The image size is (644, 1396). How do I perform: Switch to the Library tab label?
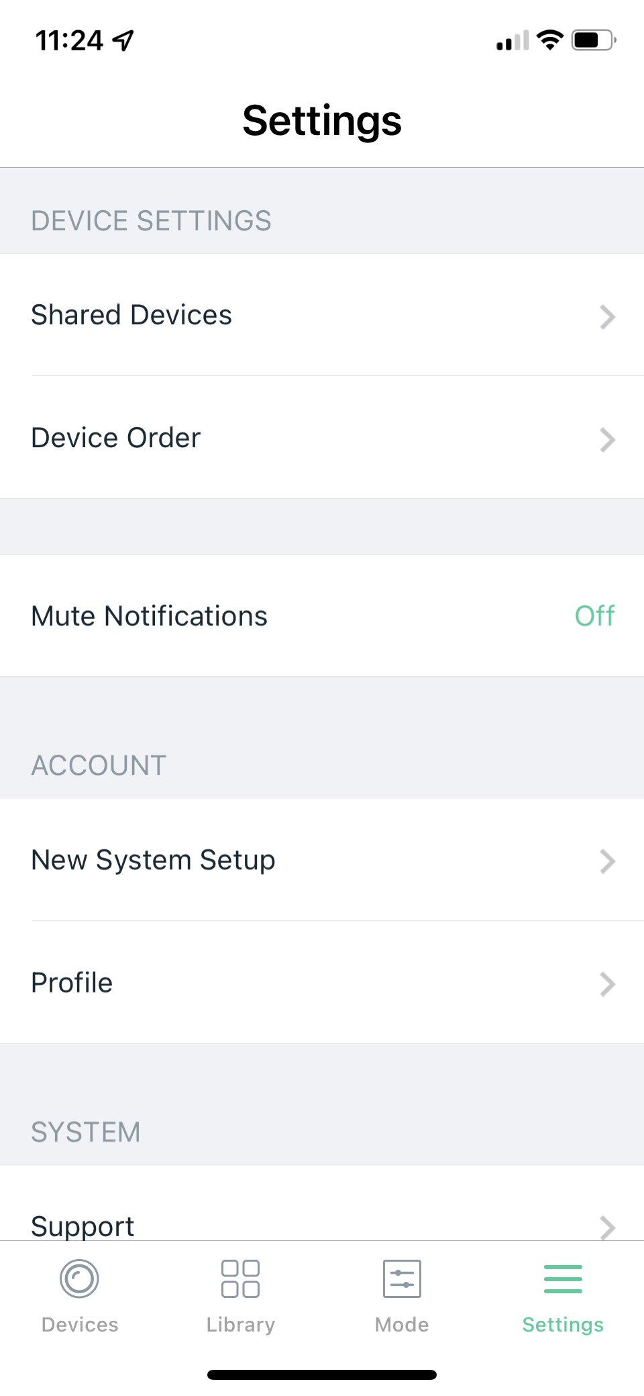(x=240, y=1324)
